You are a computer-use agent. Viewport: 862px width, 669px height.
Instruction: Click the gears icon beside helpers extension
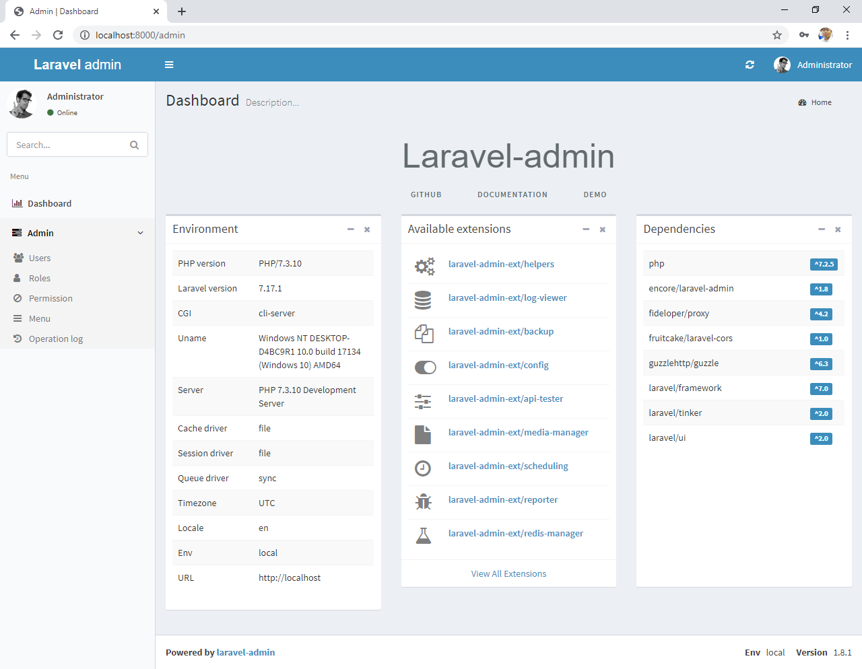coord(424,267)
